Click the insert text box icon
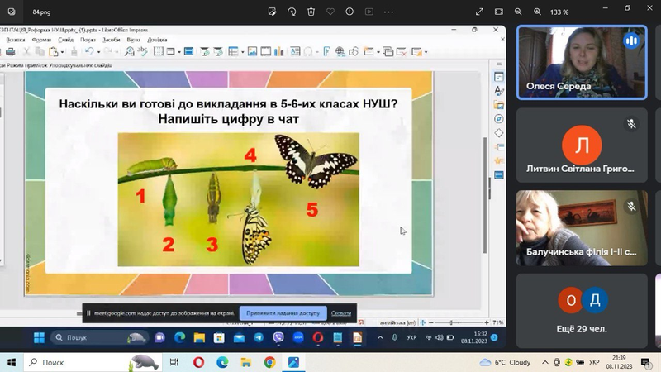The height and width of the screenshot is (372, 661). tap(295, 51)
